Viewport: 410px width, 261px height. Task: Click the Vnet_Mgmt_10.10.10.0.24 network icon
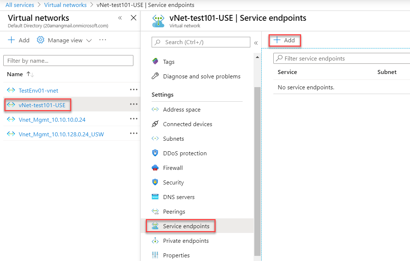(11, 120)
